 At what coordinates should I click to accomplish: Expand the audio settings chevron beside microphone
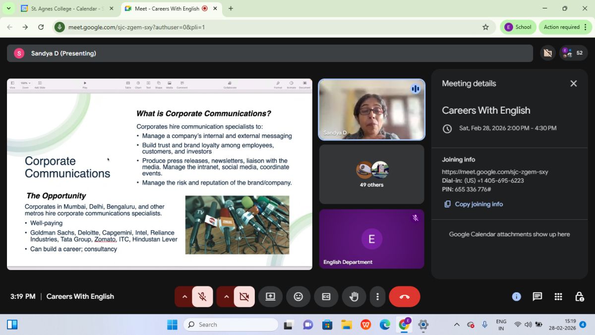184,297
